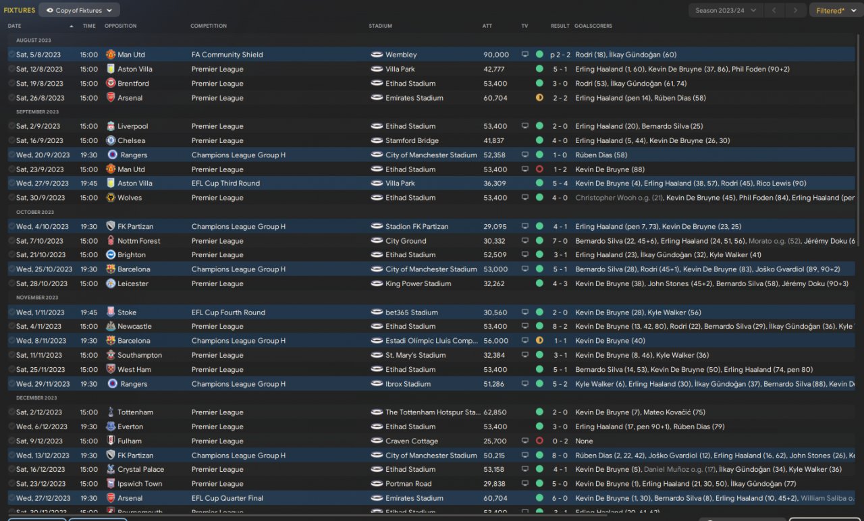The height and width of the screenshot is (521, 864).
Task: Click the stadium icon beside Wembley
Action: pos(377,55)
